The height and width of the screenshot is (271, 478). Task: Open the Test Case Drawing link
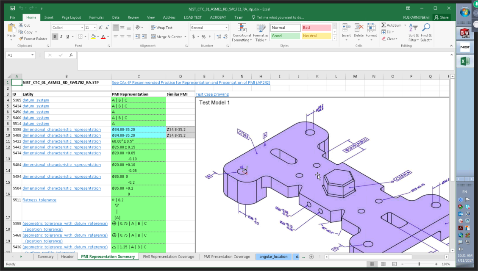(x=212, y=94)
